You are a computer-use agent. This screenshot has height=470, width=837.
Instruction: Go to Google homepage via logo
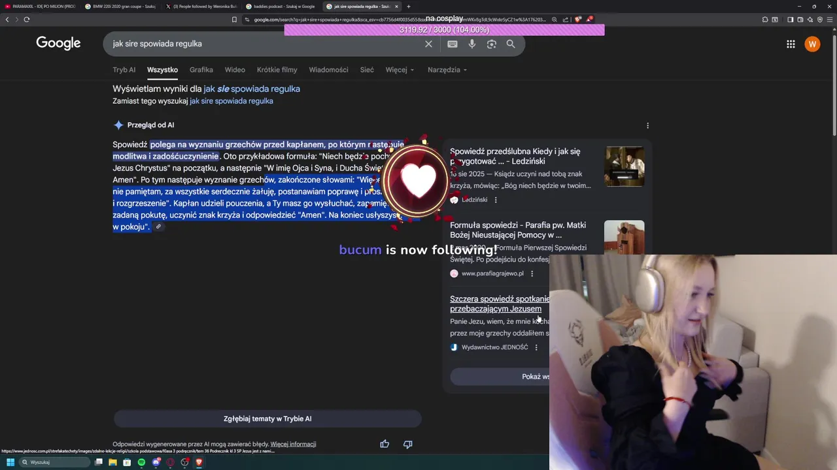pos(58,44)
